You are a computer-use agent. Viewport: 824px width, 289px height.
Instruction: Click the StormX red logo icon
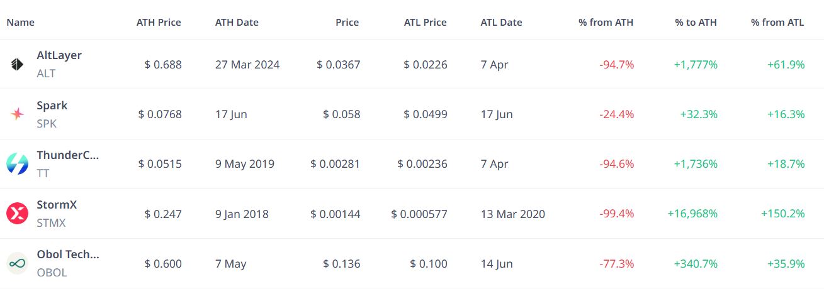tap(17, 214)
